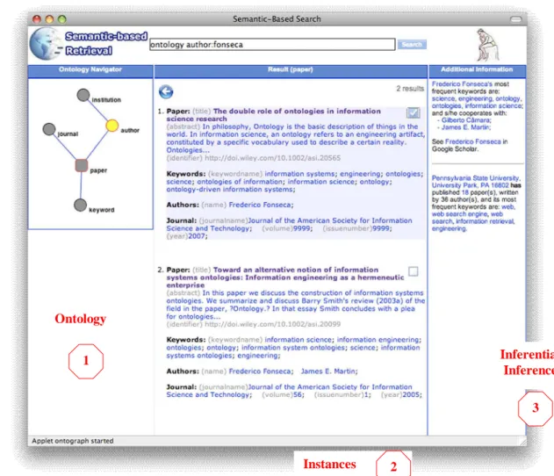
Task: Click the red close window button
Action: [x=37, y=19]
